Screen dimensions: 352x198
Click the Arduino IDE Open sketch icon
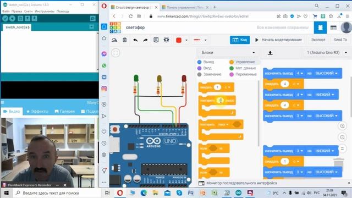coord(28,18)
